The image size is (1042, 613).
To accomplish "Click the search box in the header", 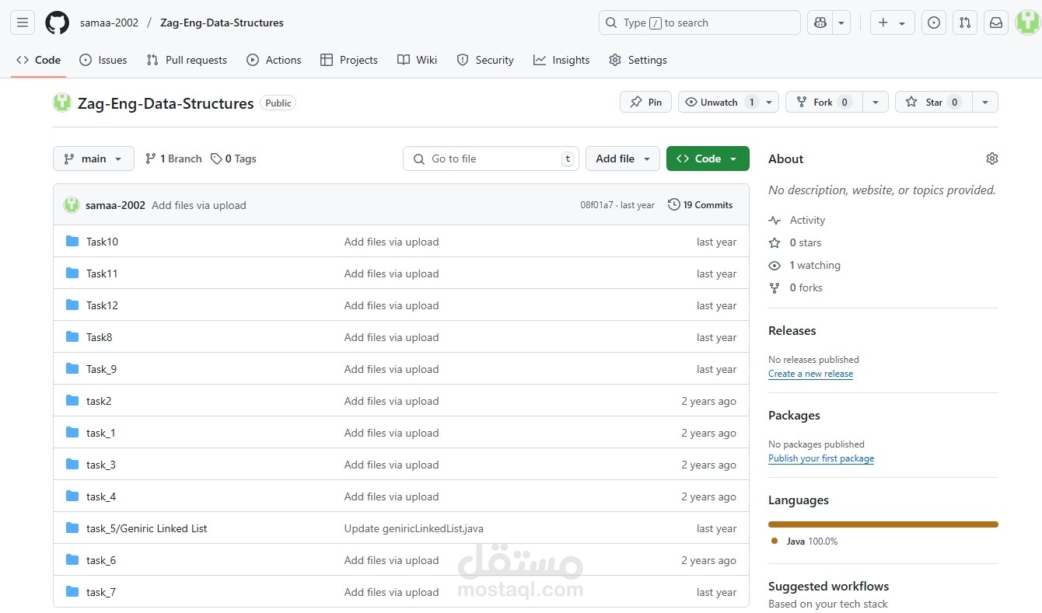I will click(x=699, y=23).
